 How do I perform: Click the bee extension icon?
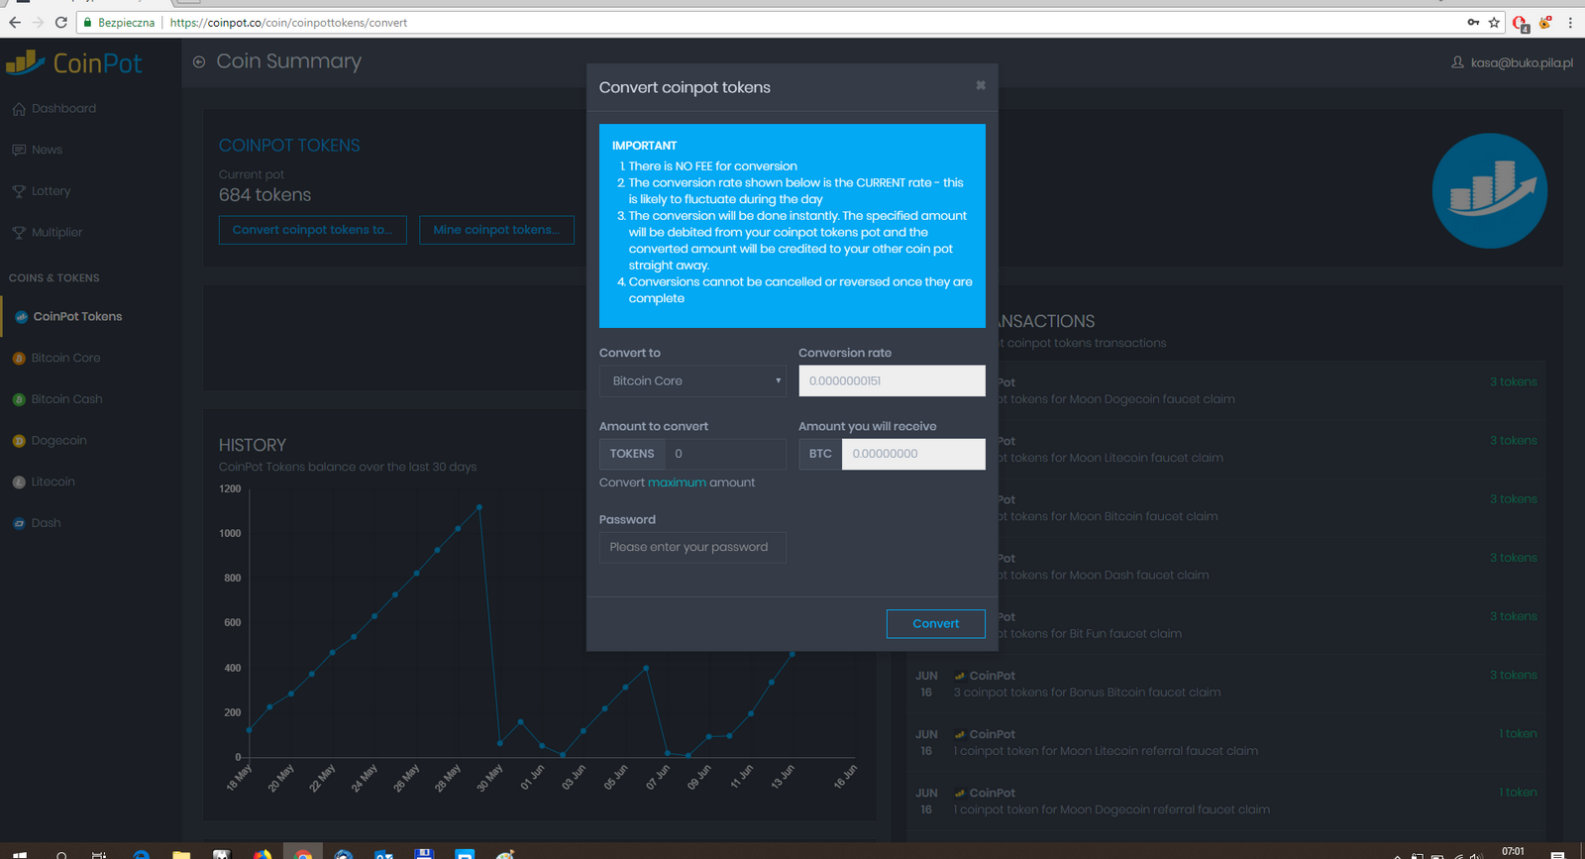pyautogui.click(x=1545, y=22)
